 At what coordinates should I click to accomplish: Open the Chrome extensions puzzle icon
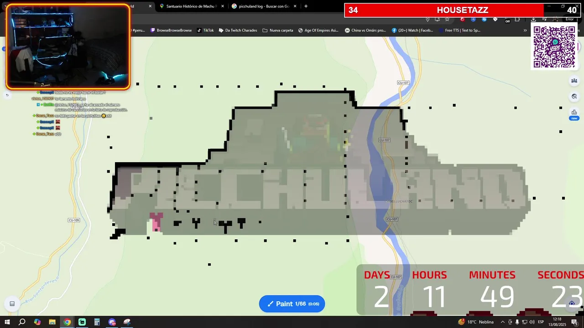517,19
